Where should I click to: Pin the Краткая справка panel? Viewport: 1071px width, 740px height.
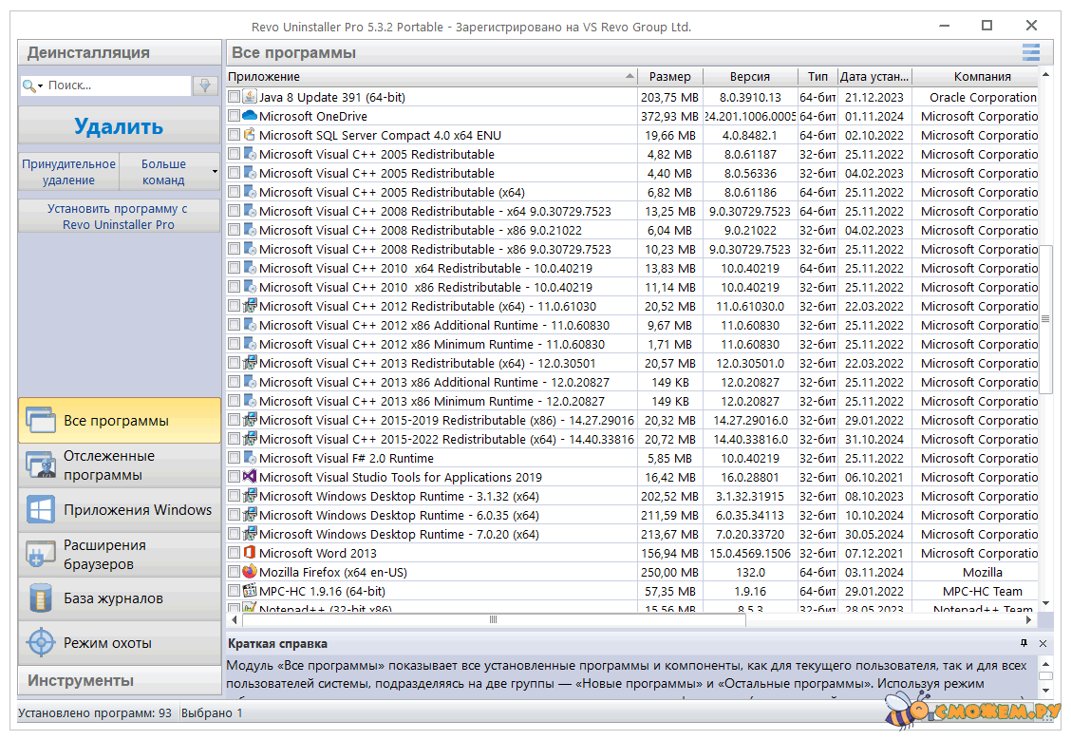1024,643
